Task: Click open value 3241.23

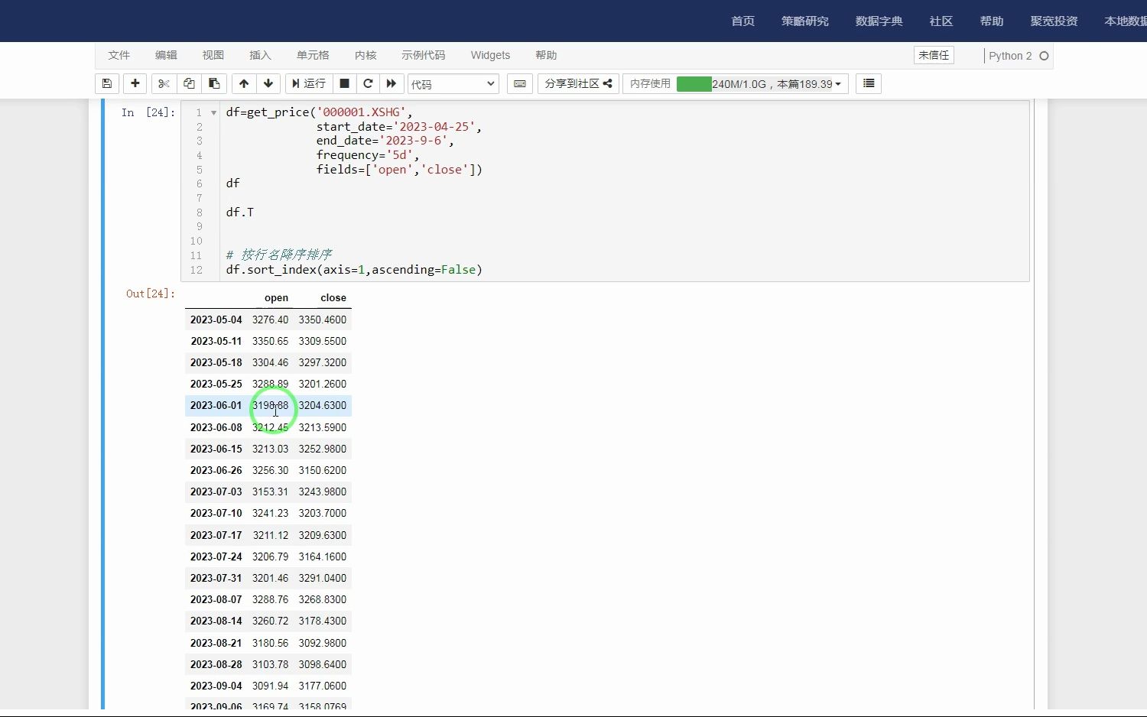Action: (271, 513)
